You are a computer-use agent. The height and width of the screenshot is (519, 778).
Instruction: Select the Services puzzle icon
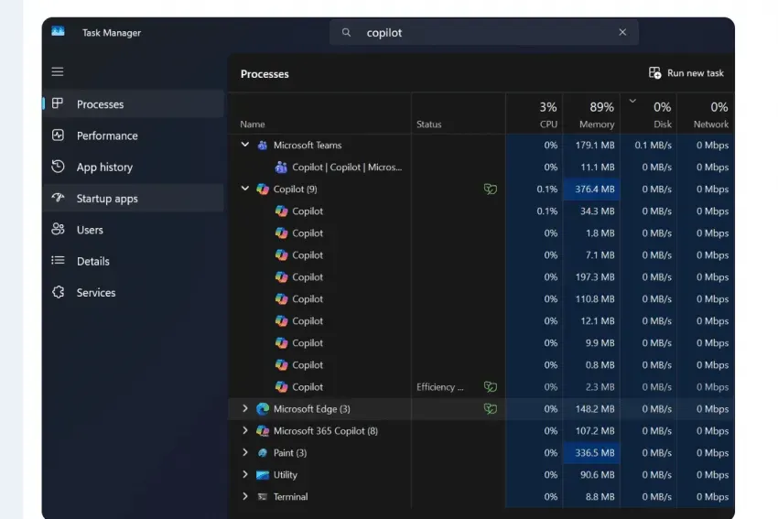(58, 292)
